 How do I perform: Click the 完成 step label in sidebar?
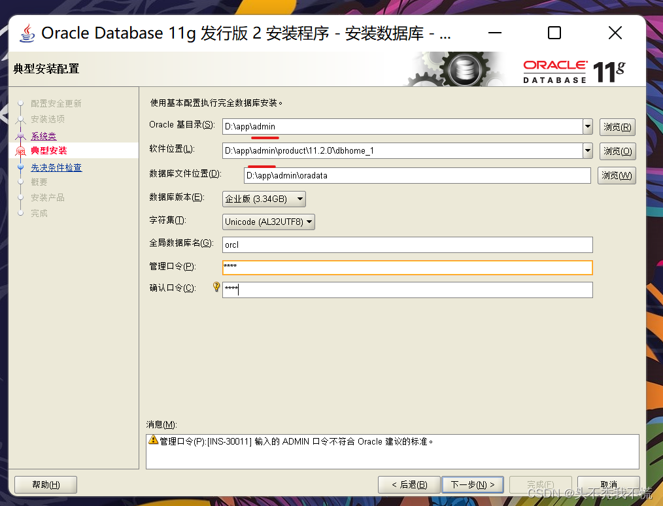39,214
